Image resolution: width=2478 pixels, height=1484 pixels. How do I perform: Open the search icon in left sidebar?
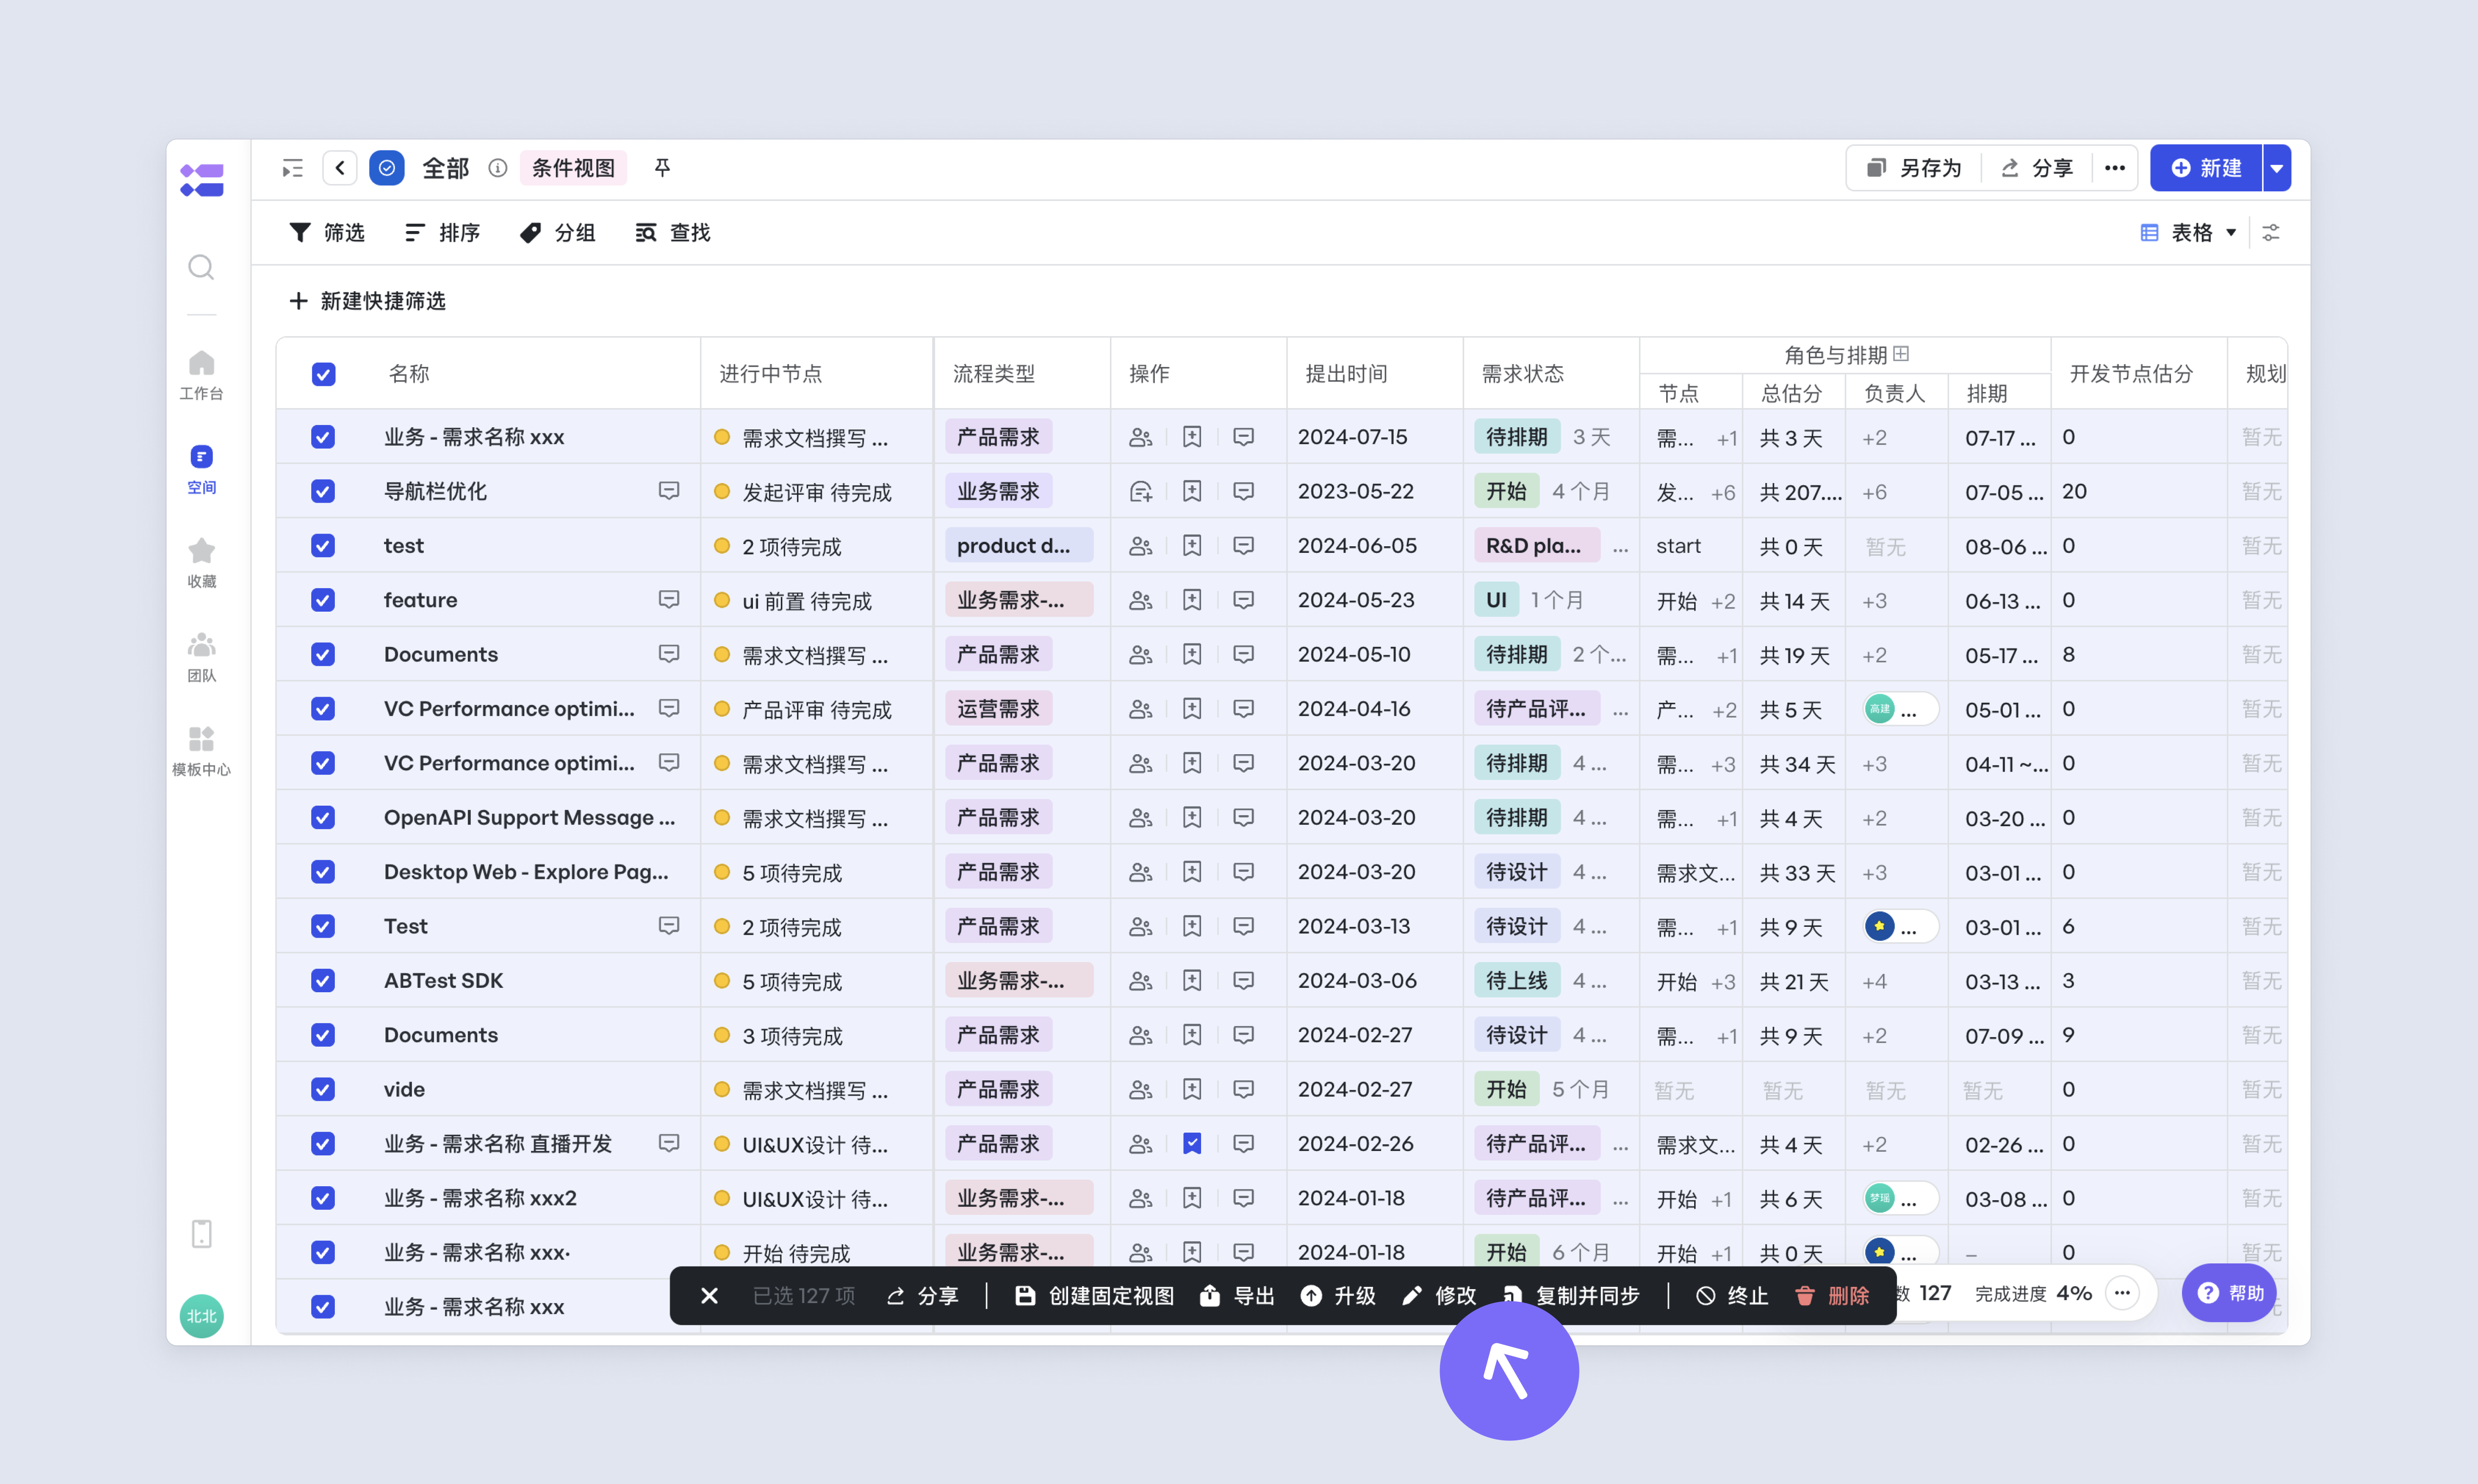[x=201, y=267]
